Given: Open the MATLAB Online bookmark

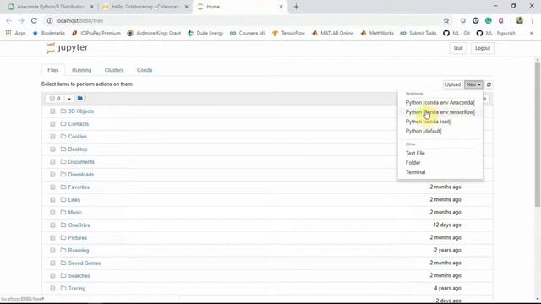Looking at the screenshot, I should 332,33.
